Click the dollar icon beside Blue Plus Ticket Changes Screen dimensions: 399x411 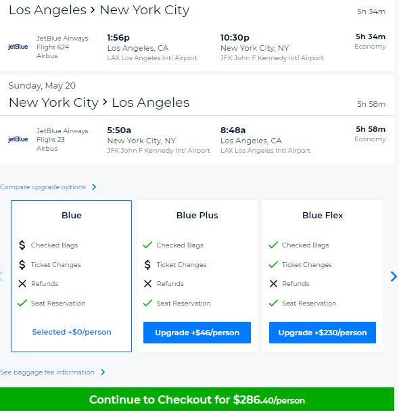point(147,265)
